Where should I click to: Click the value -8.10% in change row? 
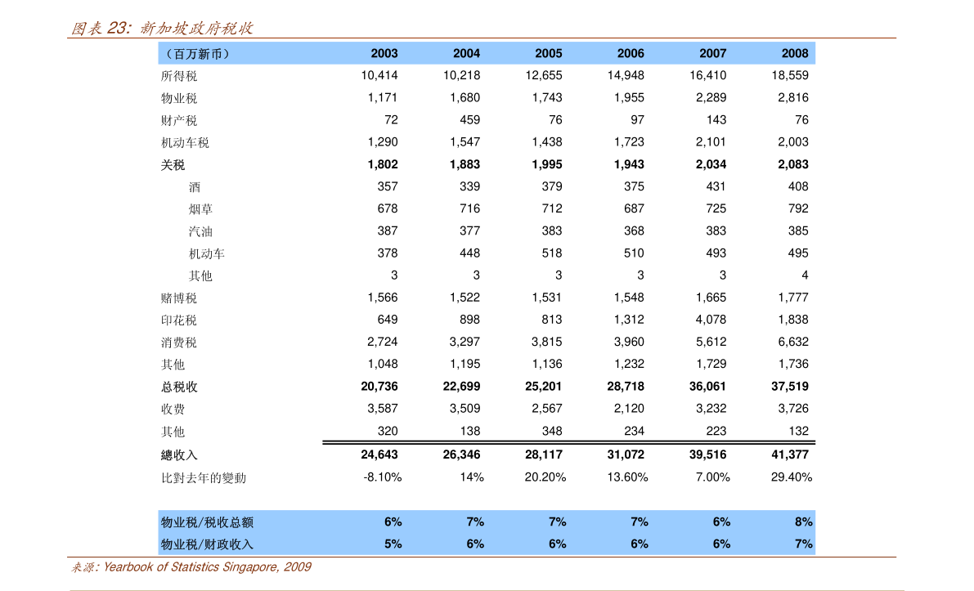tap(382, 477)
